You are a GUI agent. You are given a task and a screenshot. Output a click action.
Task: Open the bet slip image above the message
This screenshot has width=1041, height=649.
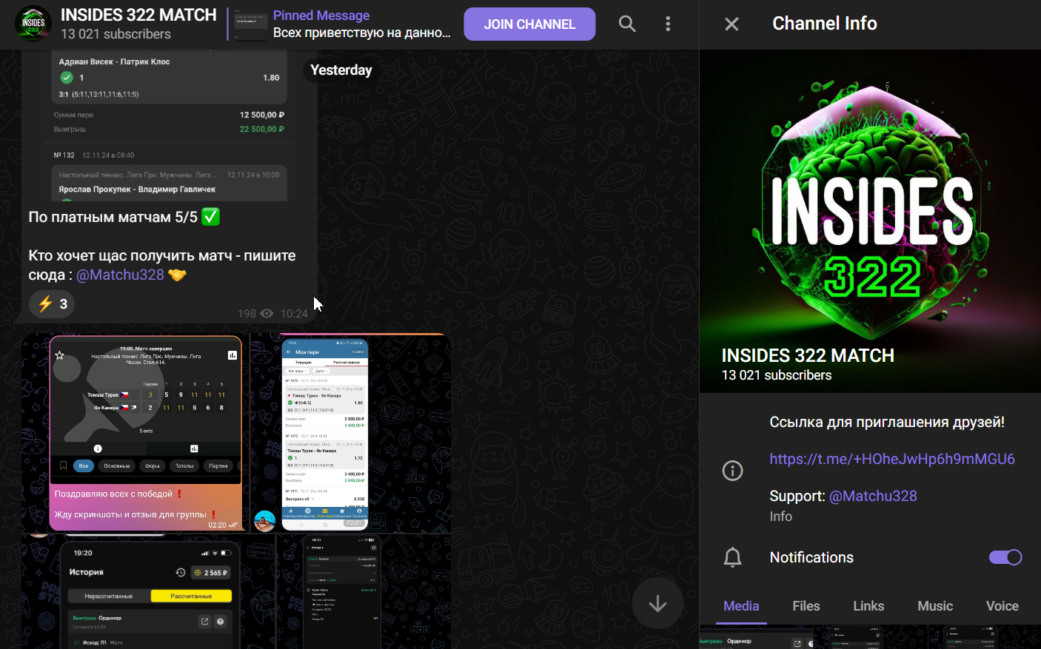coord(170,126)
